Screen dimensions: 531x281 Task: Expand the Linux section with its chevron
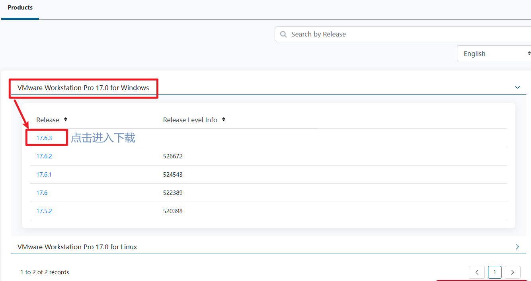[x=517, y=247]
